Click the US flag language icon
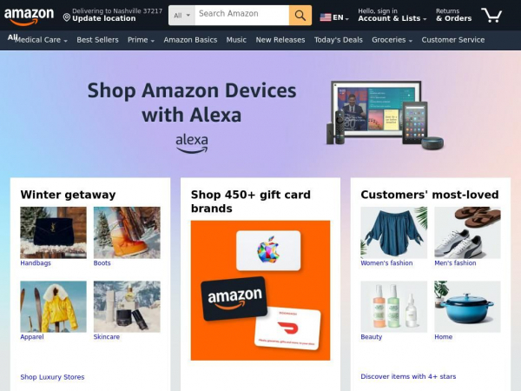Screen dimensions: 521x391 coord(326,17)
